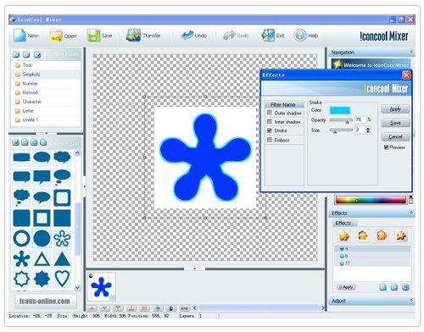The image size is (424, 332).
Task: Pick the solid triangle shape
Action: click(x=62, y=259)
